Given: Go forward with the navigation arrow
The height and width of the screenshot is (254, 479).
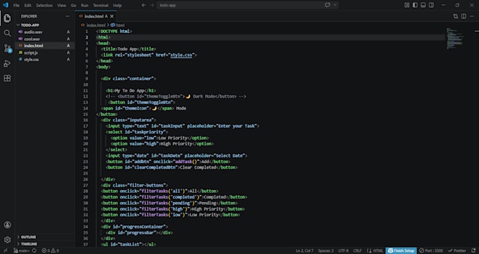Looking at the screenshot, I should point(152,5).
